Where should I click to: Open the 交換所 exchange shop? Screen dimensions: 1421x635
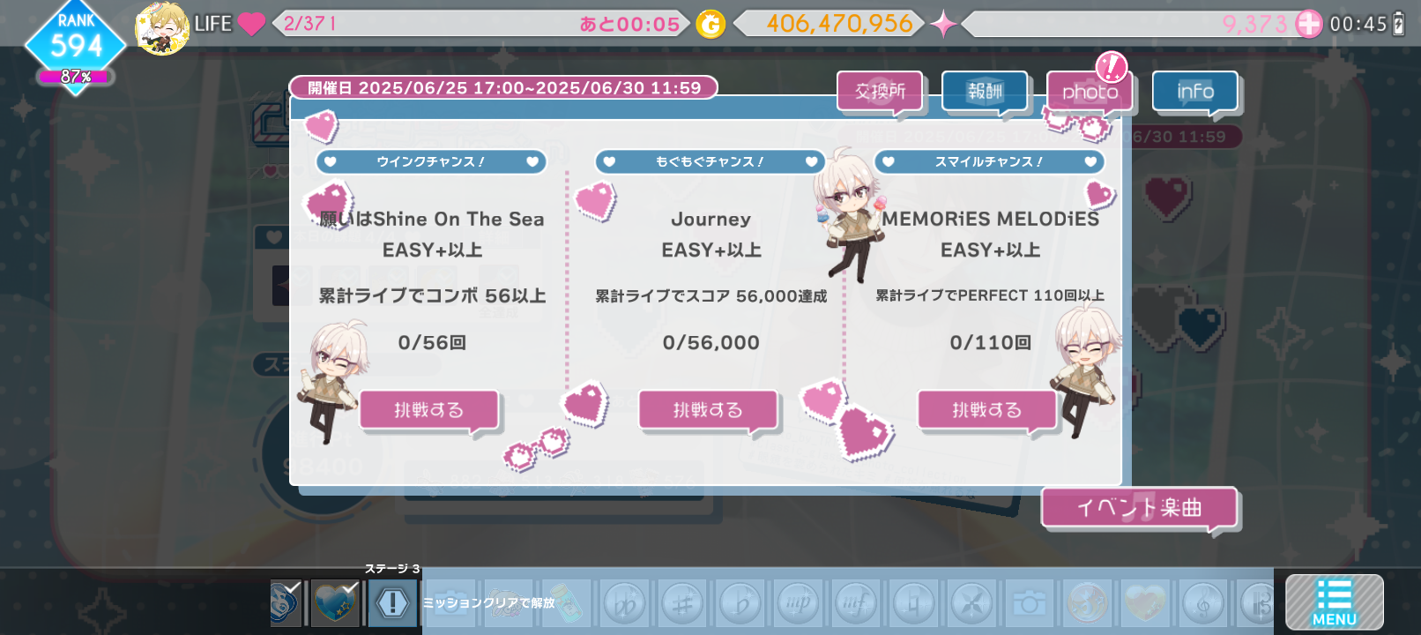click(880, 92)
